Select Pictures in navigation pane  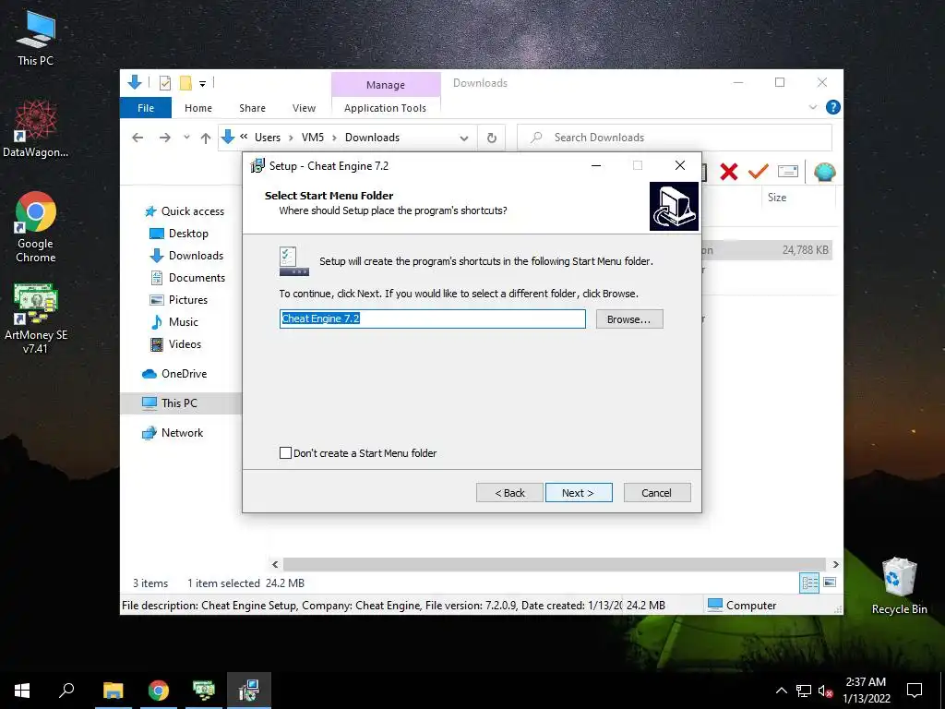pyautogui.click(x=178, y=300)
